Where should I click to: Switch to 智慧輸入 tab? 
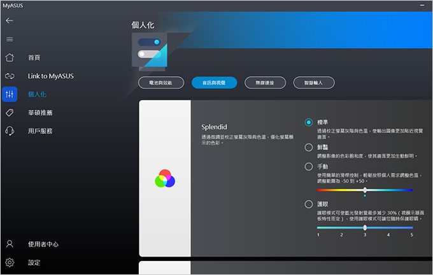click(x=314, y=83)
